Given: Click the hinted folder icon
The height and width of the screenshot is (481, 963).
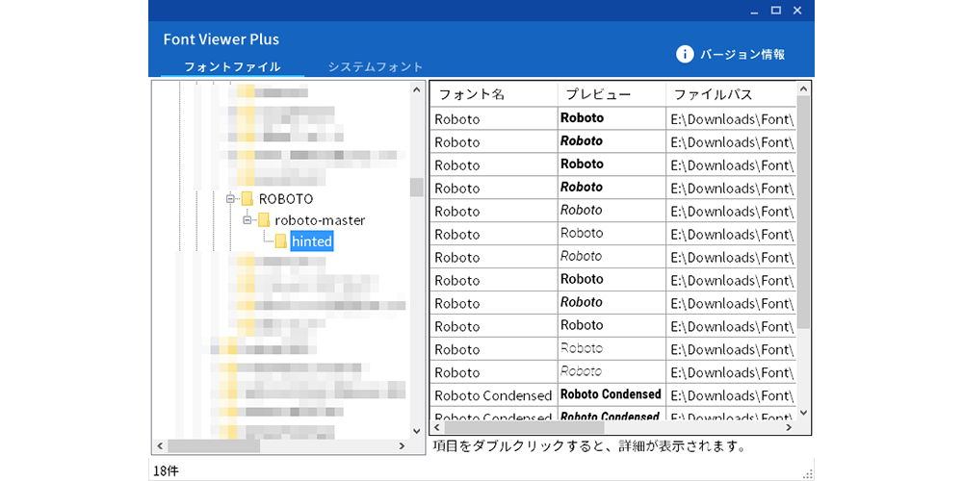Looking at the screenshot, I should (280, 241).
